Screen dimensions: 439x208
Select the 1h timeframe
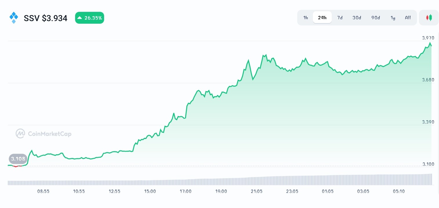[x=306, y=18]
